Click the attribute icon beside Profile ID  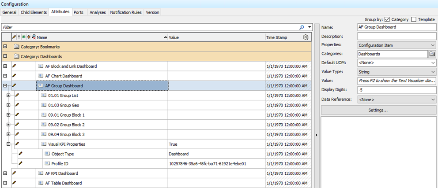pos(47,163)
